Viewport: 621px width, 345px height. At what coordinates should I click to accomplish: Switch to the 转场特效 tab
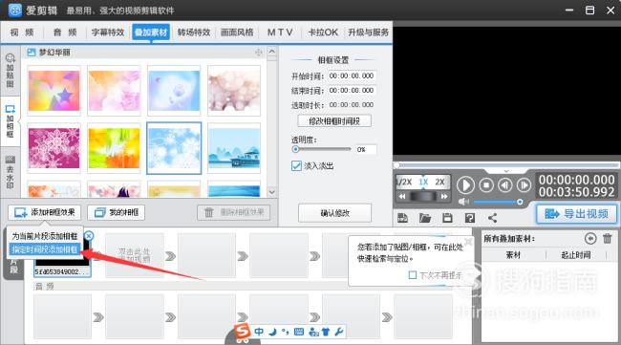click(194, 32)
